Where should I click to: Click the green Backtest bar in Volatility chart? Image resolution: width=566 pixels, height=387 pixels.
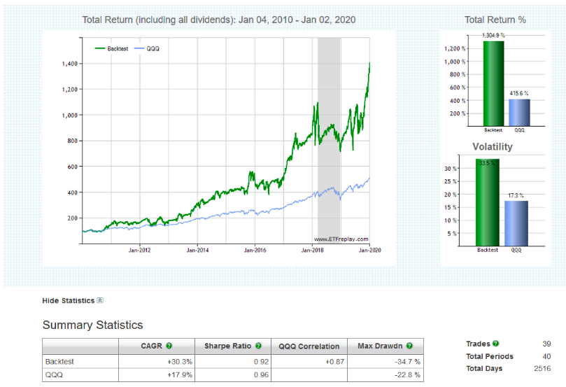coord(488,203)
